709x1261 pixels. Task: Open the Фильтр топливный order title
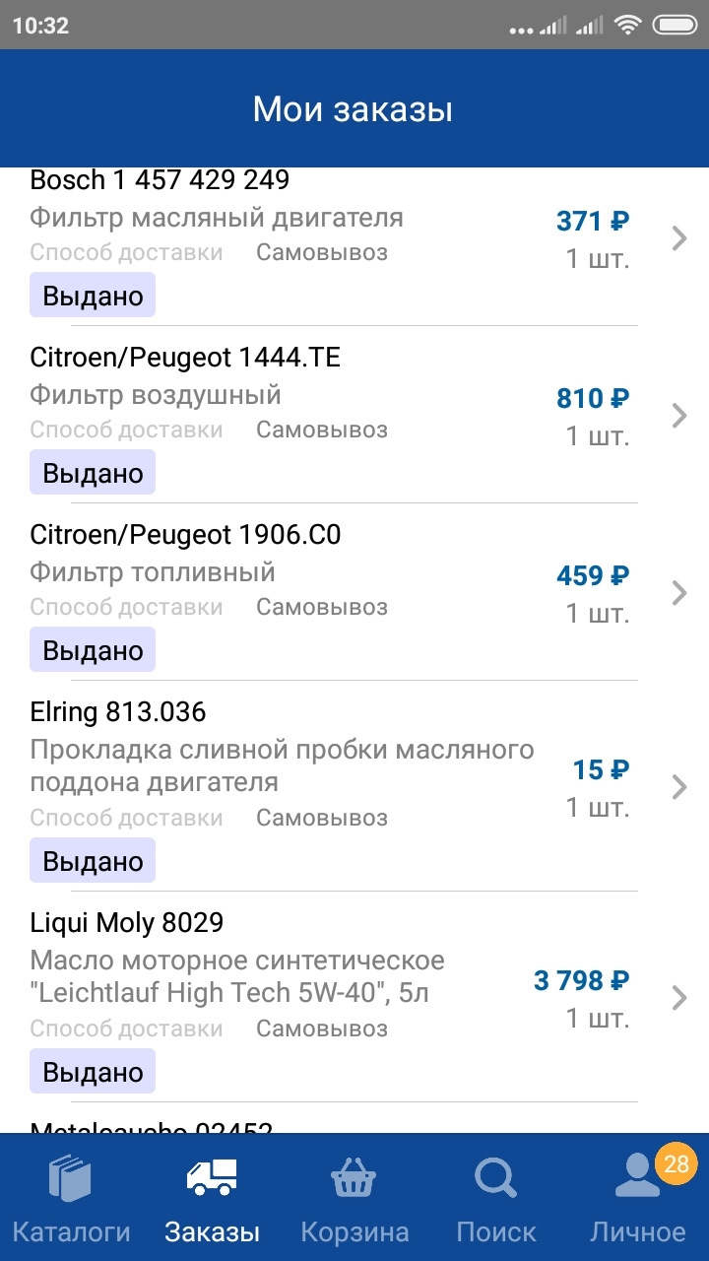click(153, 572)
